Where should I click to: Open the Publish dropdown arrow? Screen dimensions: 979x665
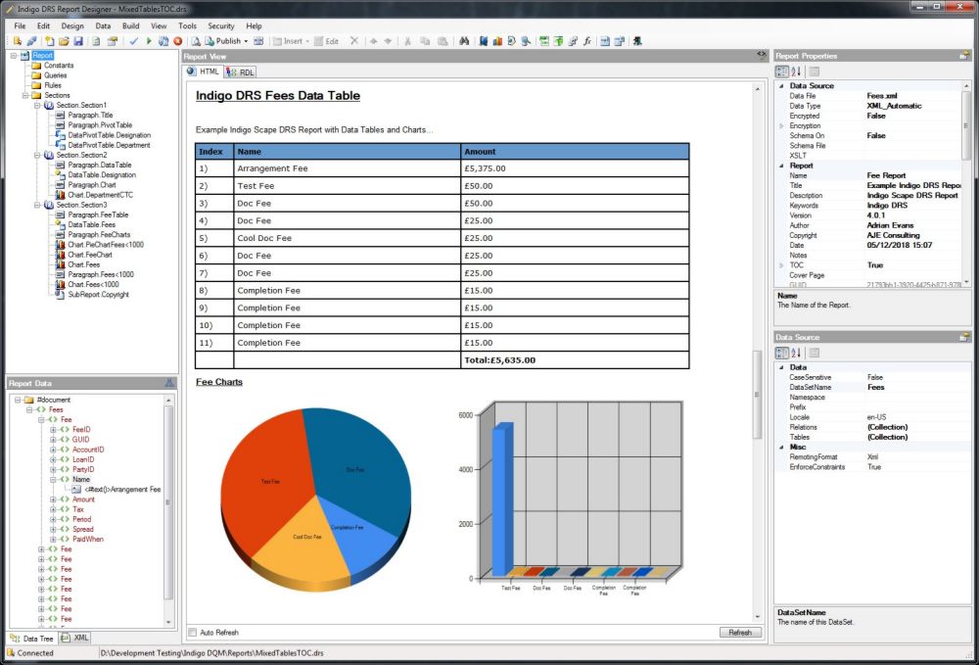coord(246,41)
